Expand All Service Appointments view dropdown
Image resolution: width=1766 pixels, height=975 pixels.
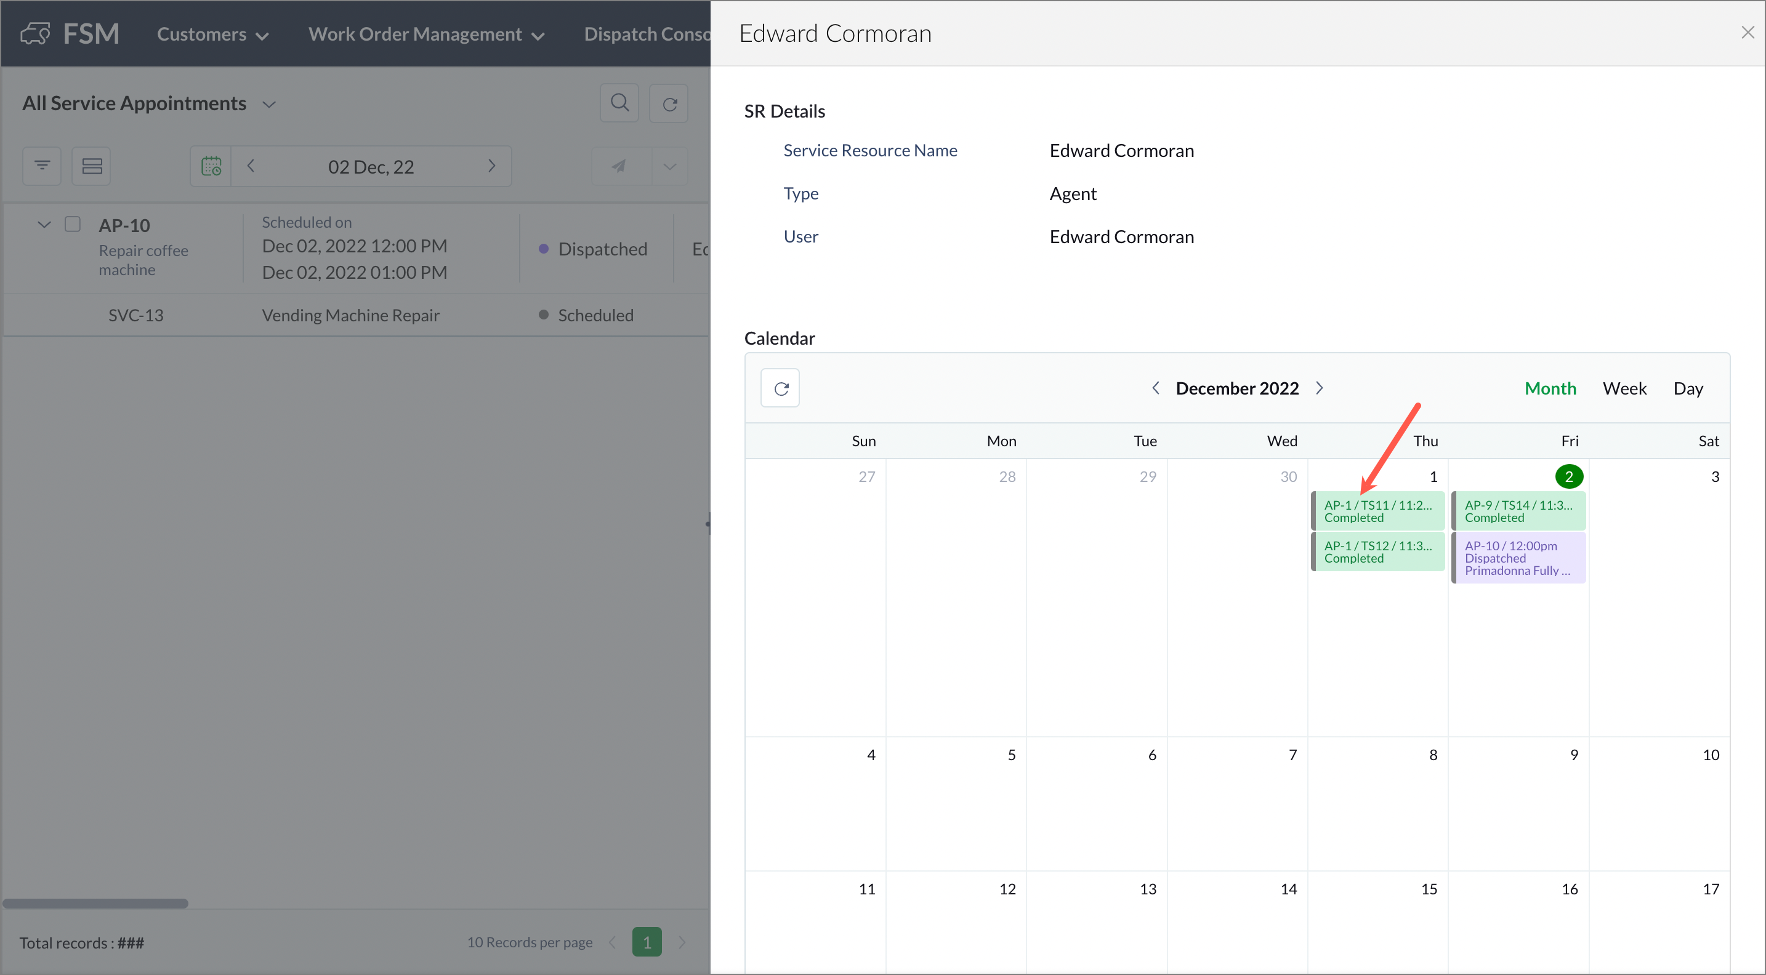click(268, 104)
